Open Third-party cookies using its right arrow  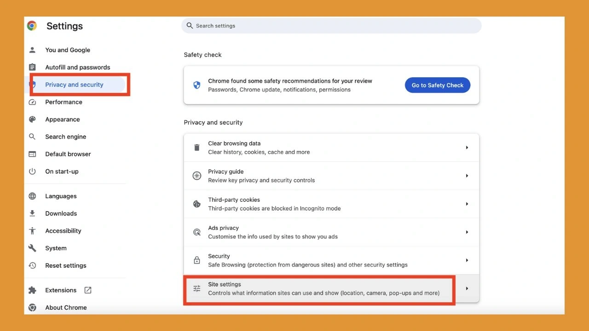[x=467, y=204]
